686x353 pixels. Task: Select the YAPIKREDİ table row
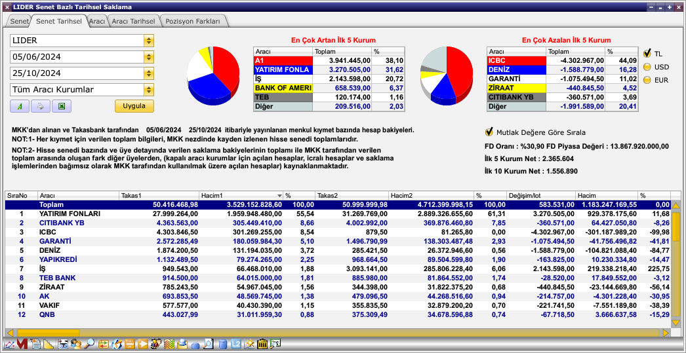(337, 259)
